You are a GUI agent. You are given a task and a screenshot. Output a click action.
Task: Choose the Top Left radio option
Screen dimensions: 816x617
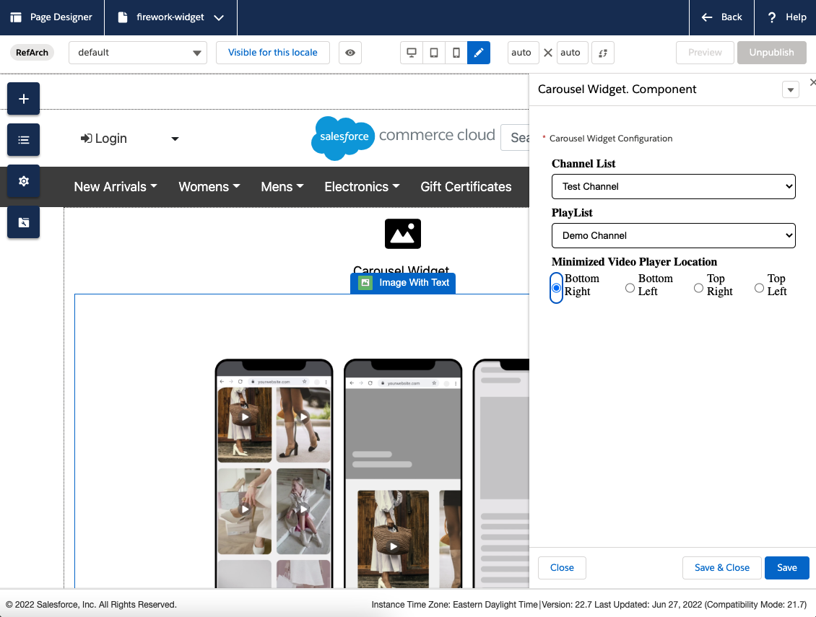coord(759,288)
